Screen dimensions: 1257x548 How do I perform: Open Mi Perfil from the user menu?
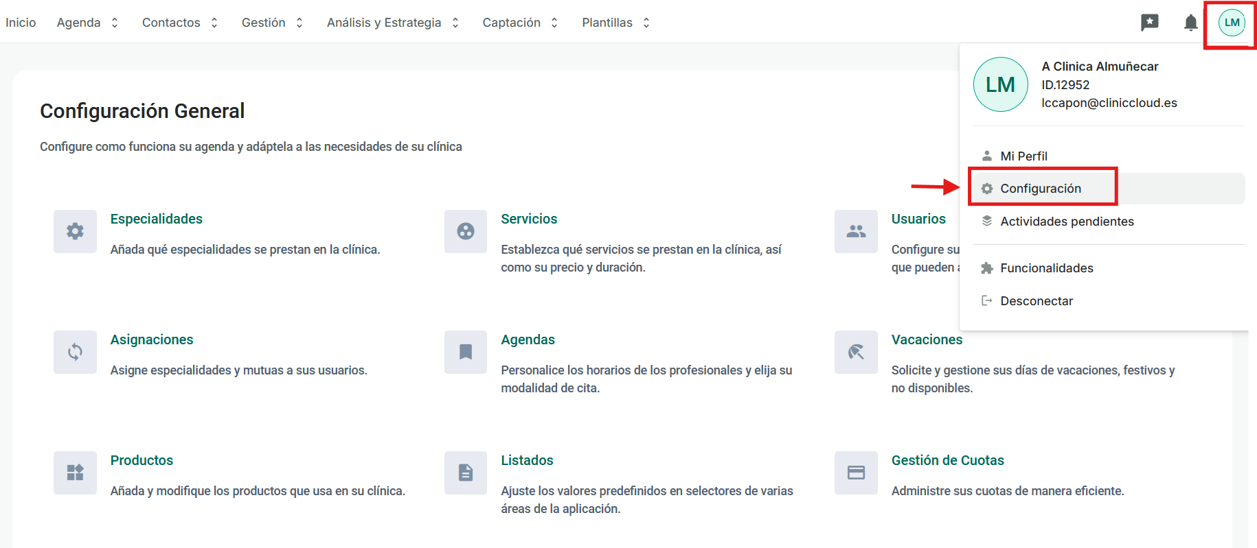[x=1023, y=156]
